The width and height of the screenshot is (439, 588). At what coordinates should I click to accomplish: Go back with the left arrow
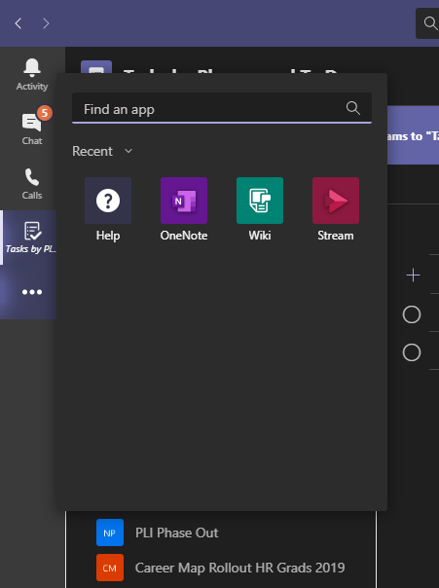(18, 23)
